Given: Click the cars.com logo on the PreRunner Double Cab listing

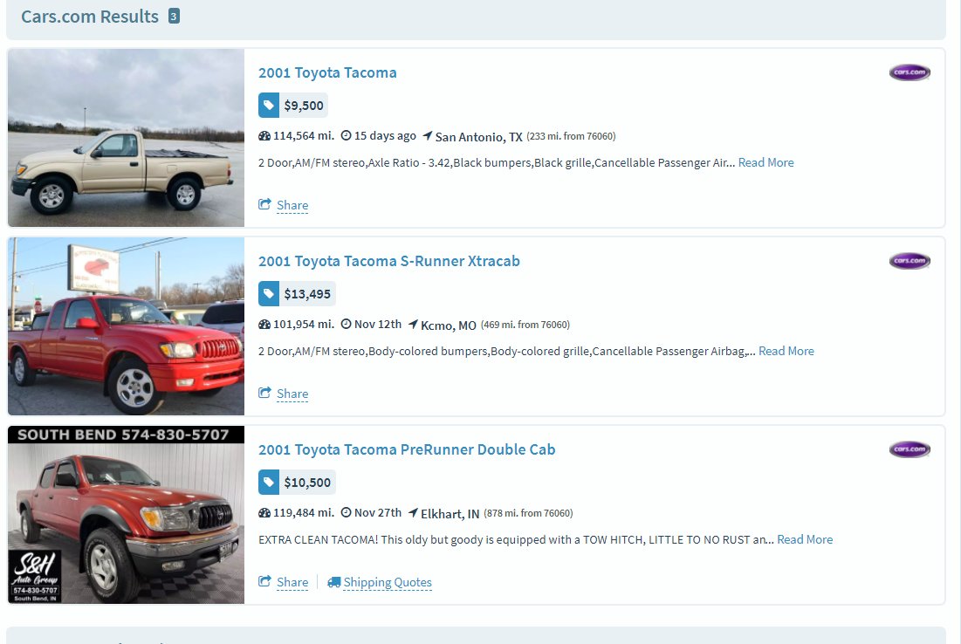Looking at the screenshot, I should point(910,449).
